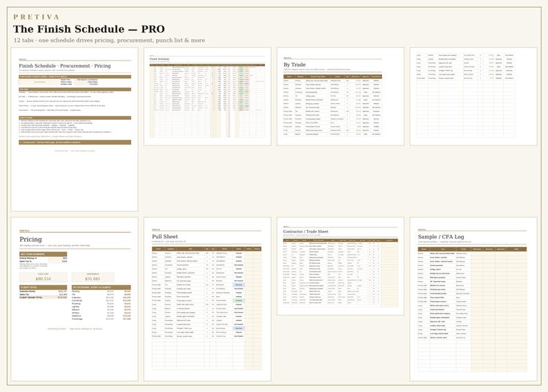Click the PRETIVA brand name at top

click(37, 17)
